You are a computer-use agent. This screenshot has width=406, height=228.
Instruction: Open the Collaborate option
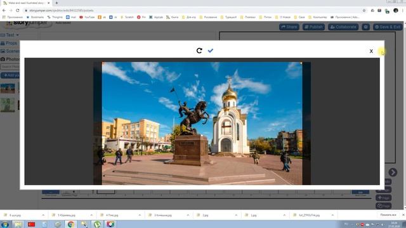[343, 27]
